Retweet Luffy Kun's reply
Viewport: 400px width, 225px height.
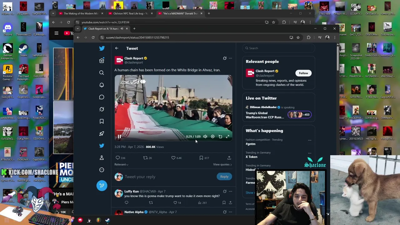151,203
